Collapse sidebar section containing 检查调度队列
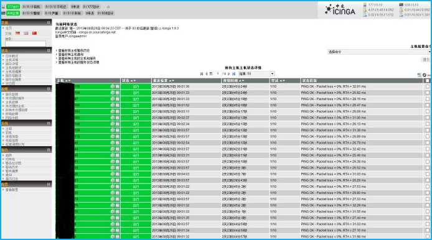The image size is (432, 240). point(49,123)
